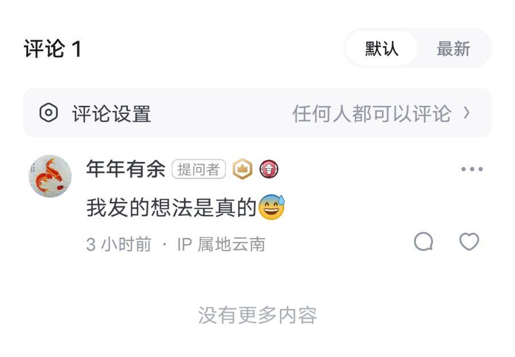515x357 pixels.
Task: Click the comment text 我发的想法是真的
Action: coord(171,208)
